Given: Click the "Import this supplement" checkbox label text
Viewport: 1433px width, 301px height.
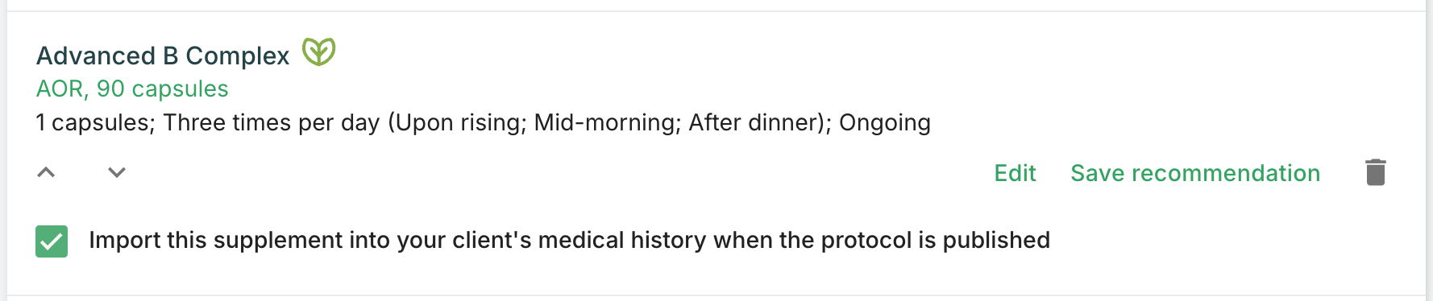Looking at the screenshot, I should pos(569,240).
